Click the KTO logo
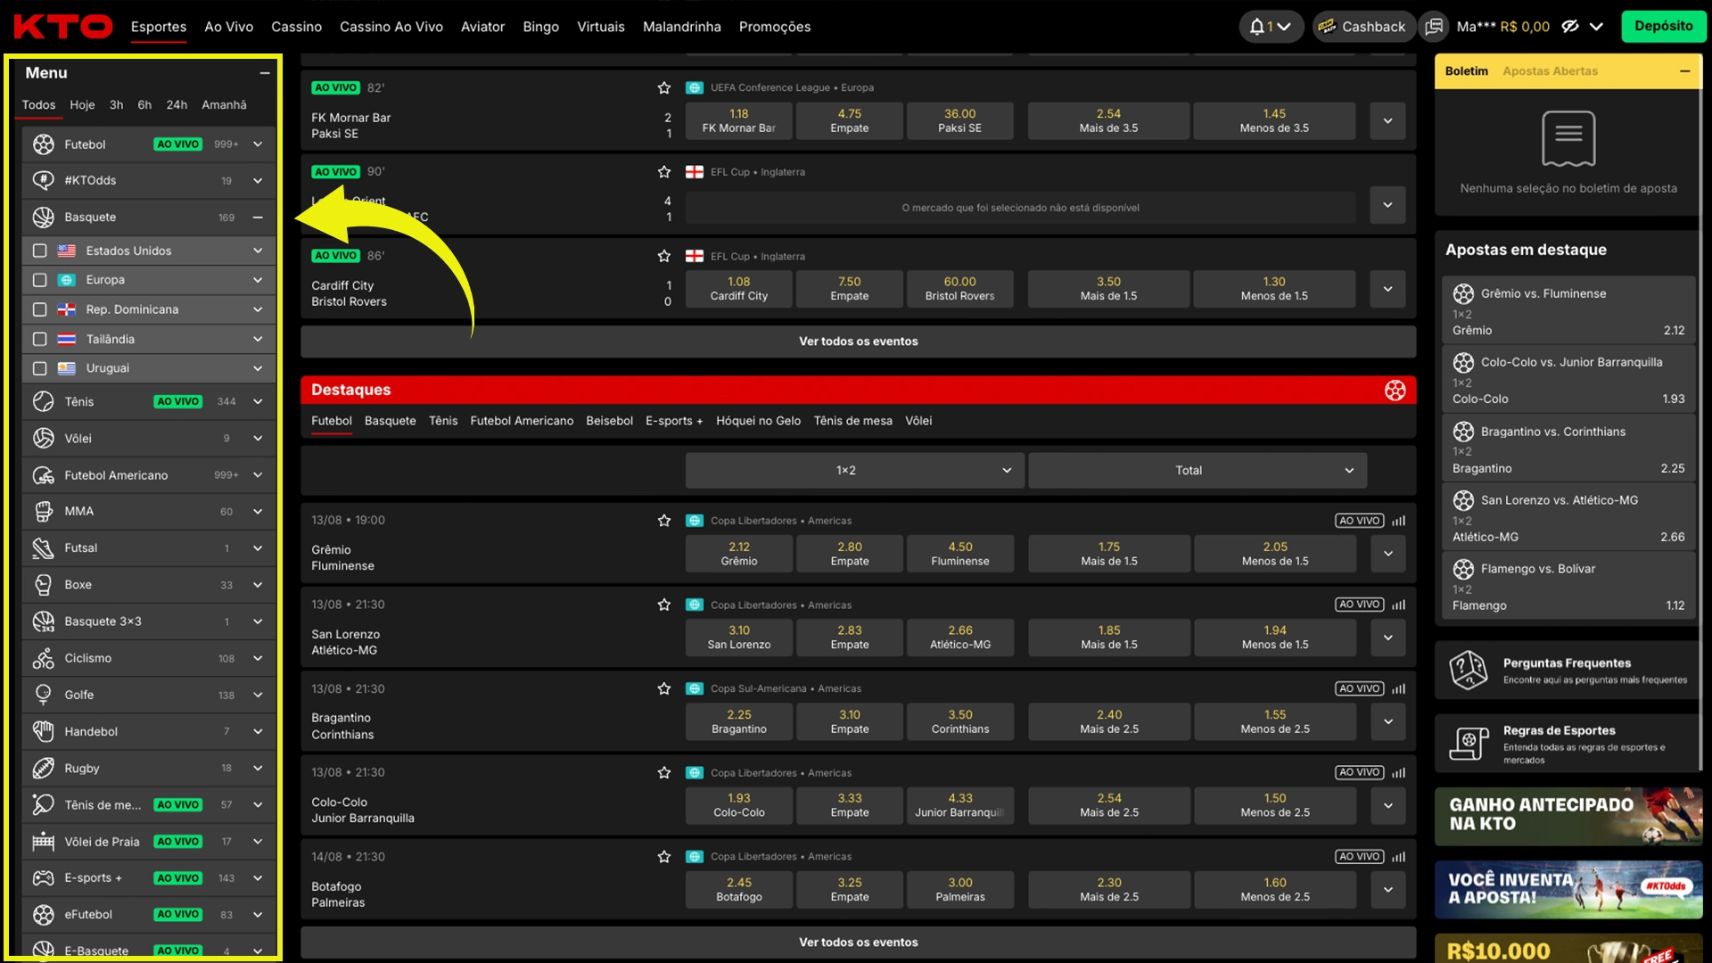This screenshot has height=963, width=1712. click(x=62, y=27)
